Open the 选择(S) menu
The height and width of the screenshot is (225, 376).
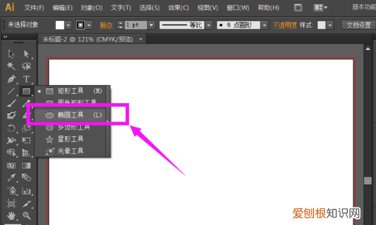pos(149,7)
